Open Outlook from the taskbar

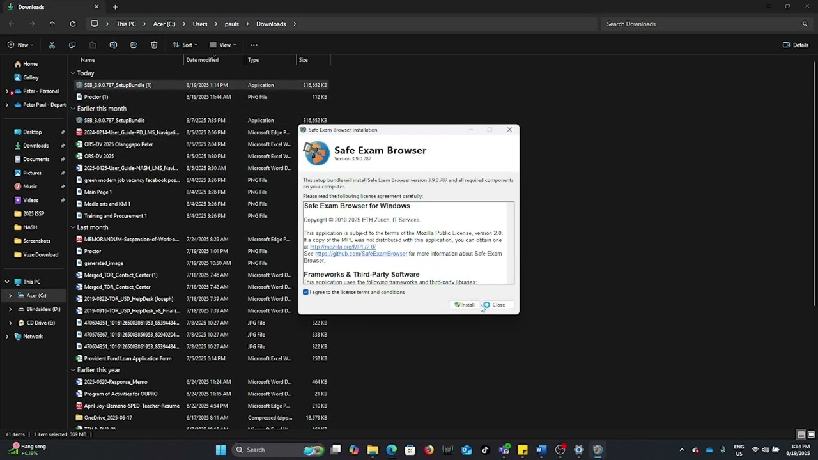tap(467, 450)
